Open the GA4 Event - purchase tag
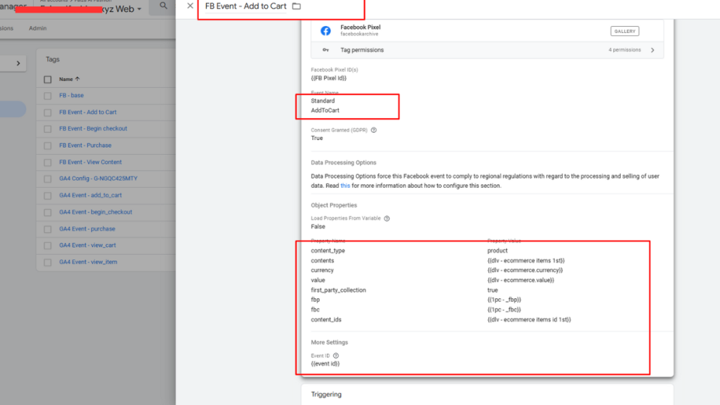This screenshot has width=720, height=405. pos(87,229)
